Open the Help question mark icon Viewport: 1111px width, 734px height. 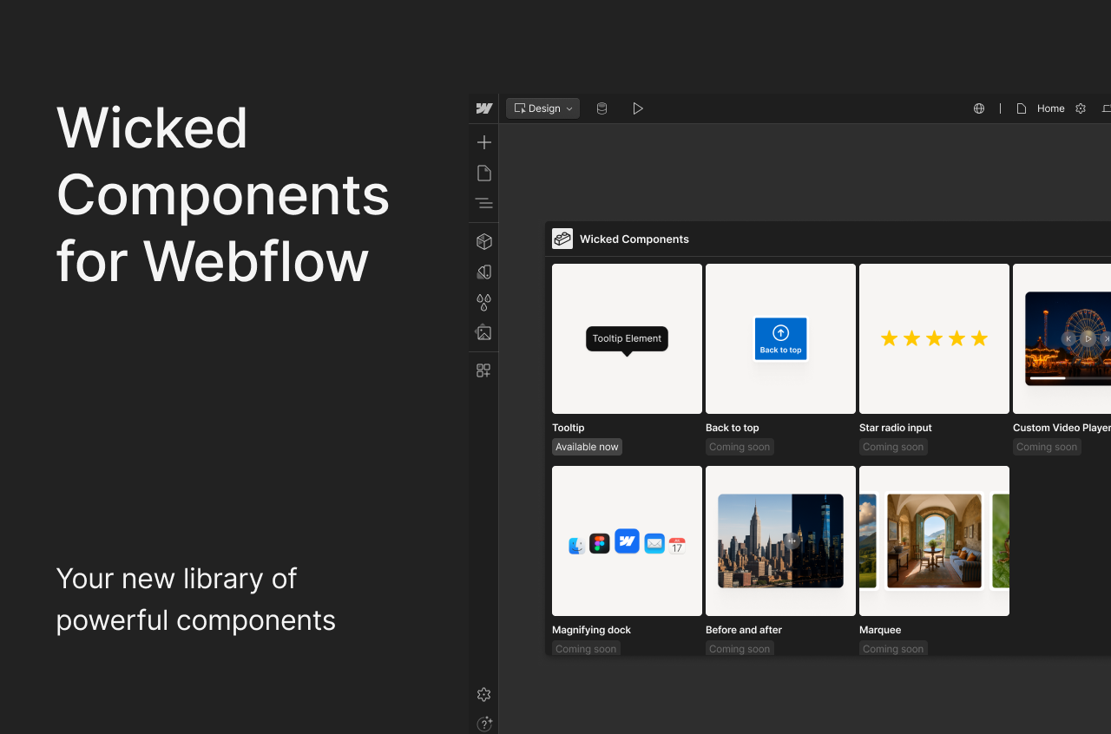tap(484, 724)
